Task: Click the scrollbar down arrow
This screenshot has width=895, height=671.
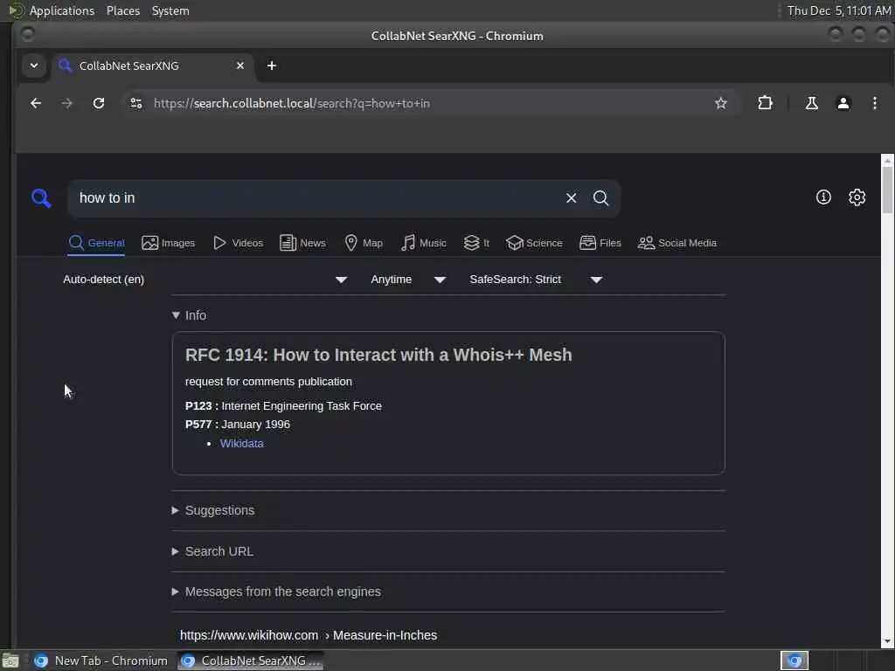Action: (887, 642)
